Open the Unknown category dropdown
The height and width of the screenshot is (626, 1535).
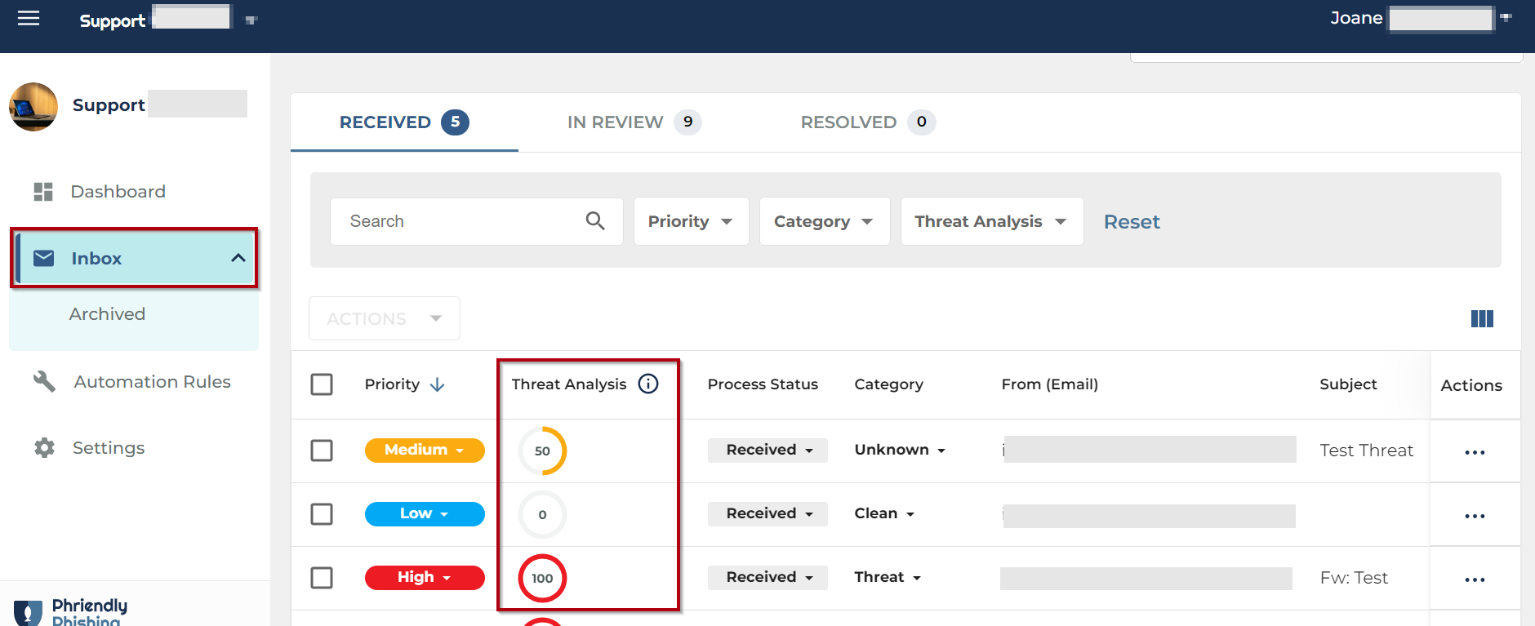click(x=900, y=450)
